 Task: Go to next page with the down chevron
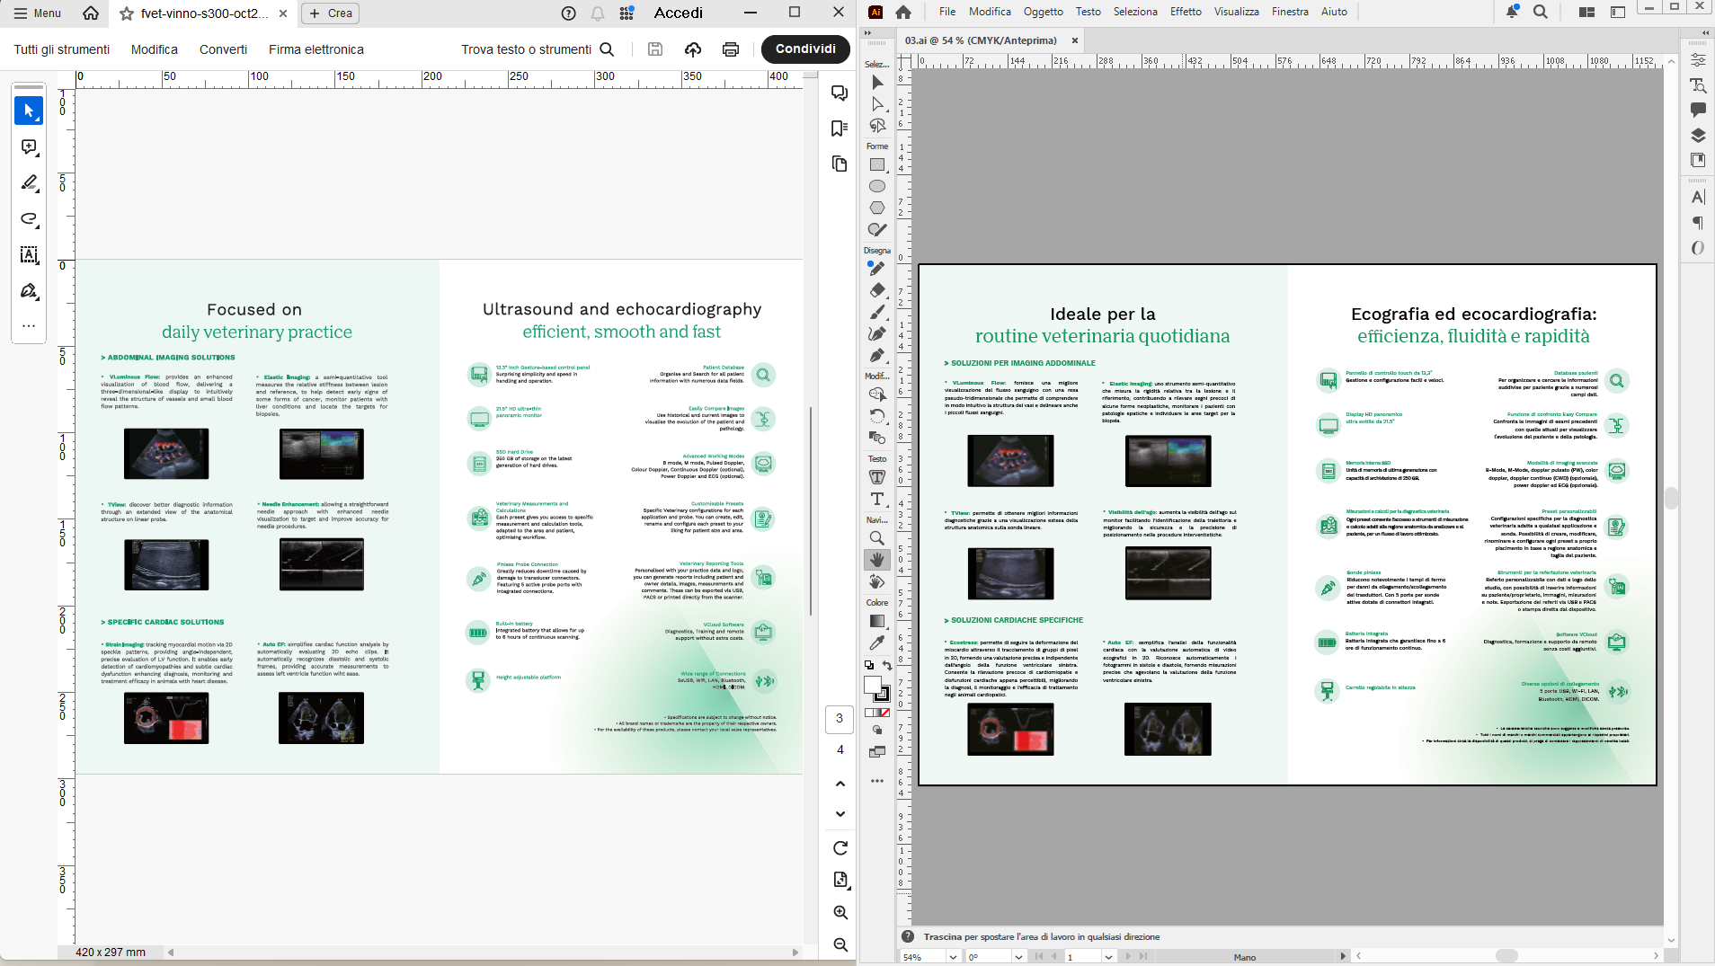(840, 814)
